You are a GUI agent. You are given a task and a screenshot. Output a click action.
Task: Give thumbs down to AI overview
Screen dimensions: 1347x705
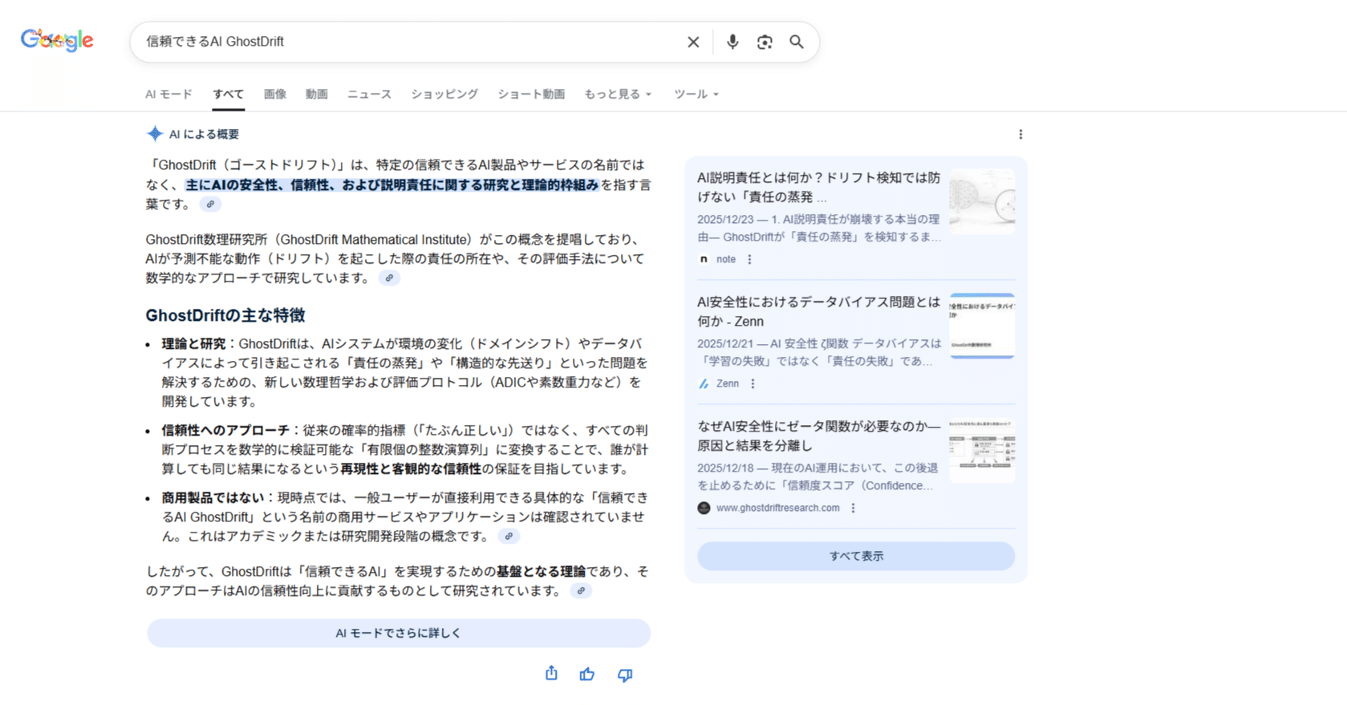tap(625, 675)
